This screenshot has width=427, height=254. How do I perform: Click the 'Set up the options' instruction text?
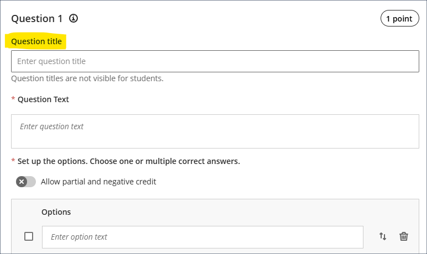click(129, 162)
